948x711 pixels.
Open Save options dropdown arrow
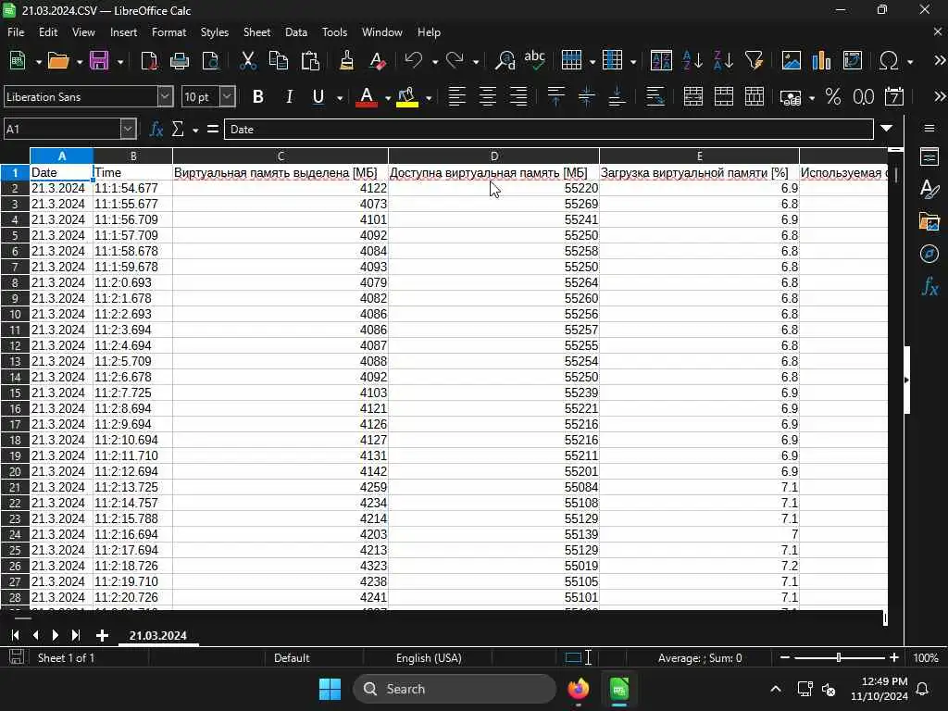[x=120, y=62]
